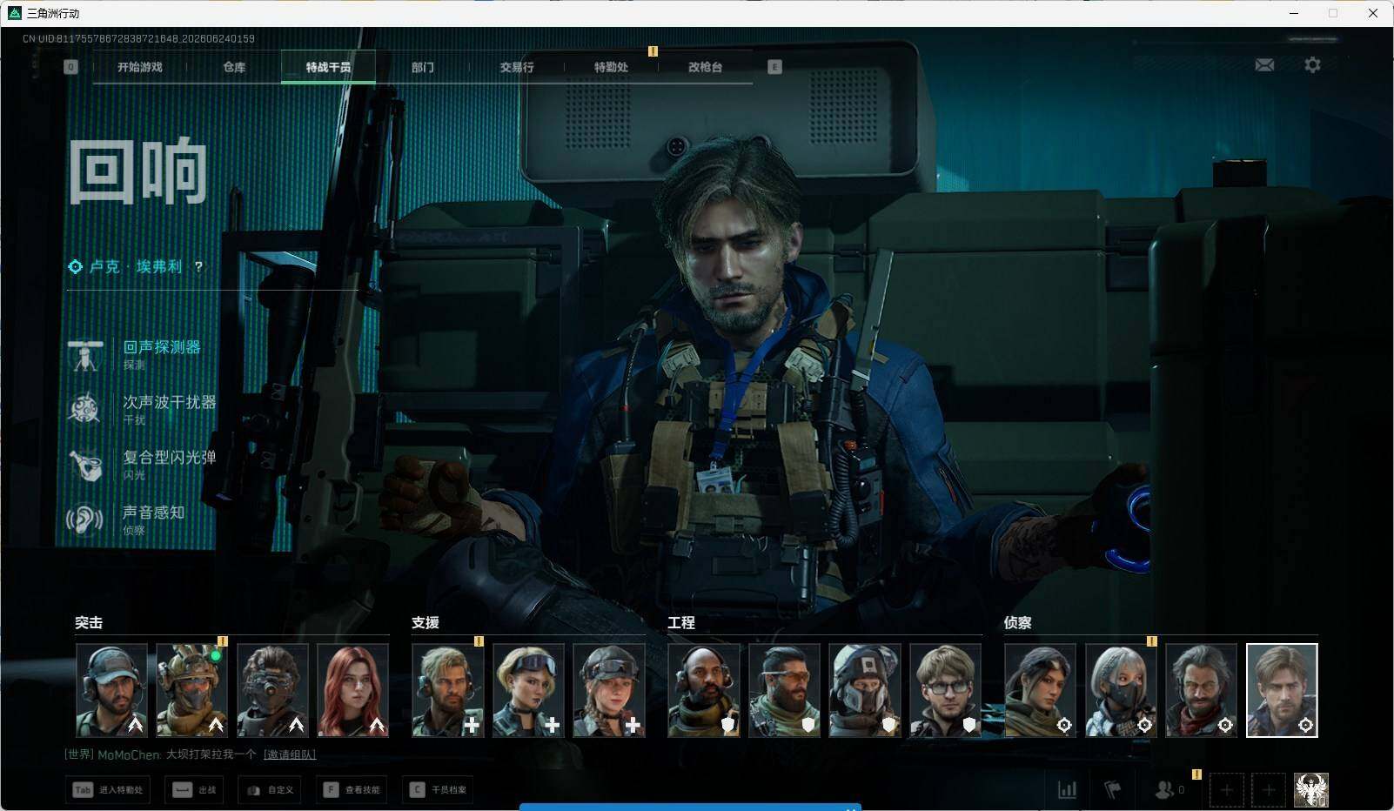
Task: Click the flag icon in bottom bar
Action: 1112,789
